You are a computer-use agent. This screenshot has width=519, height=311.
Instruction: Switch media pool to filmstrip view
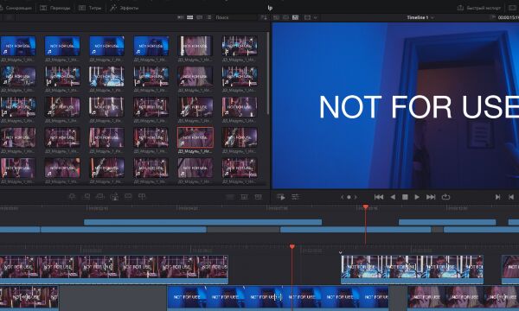tap(200, 17)
